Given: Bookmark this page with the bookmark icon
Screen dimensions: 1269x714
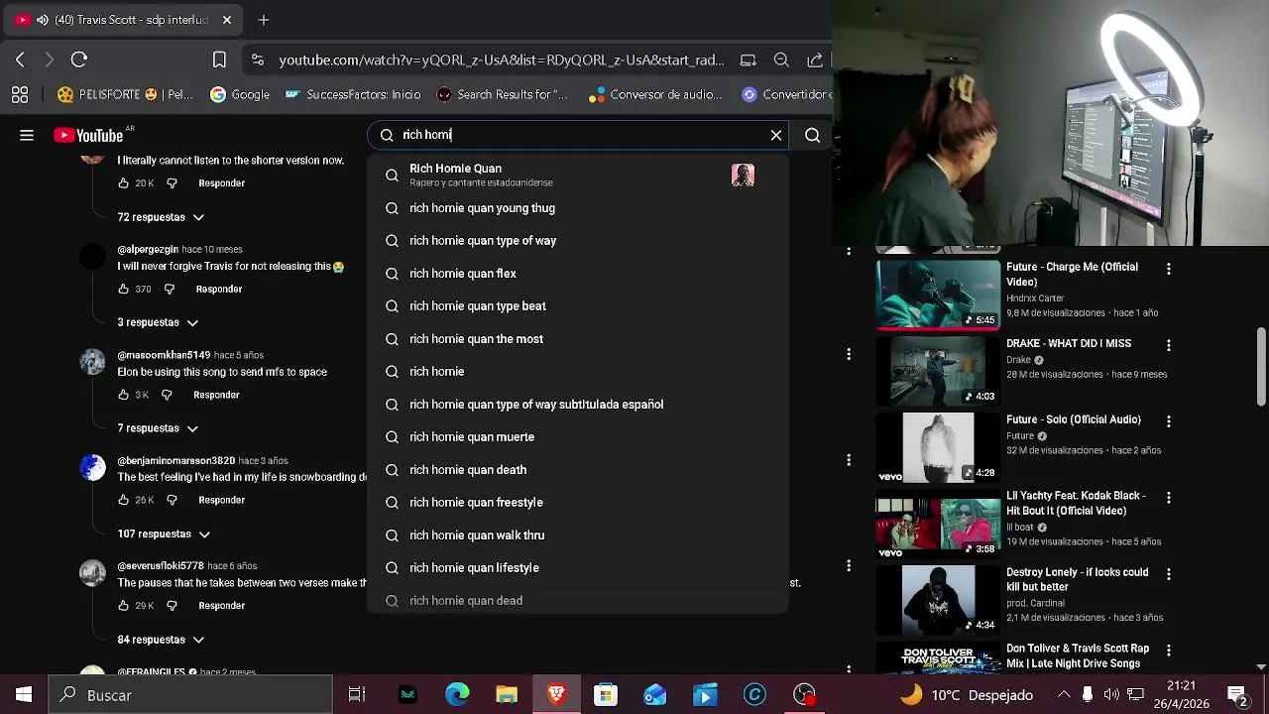Looking at the screenshot, I should point(219,59).
